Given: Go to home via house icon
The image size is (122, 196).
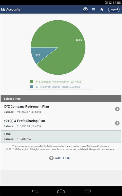Looking at the screenshot, I should click(x=102, y=9).
